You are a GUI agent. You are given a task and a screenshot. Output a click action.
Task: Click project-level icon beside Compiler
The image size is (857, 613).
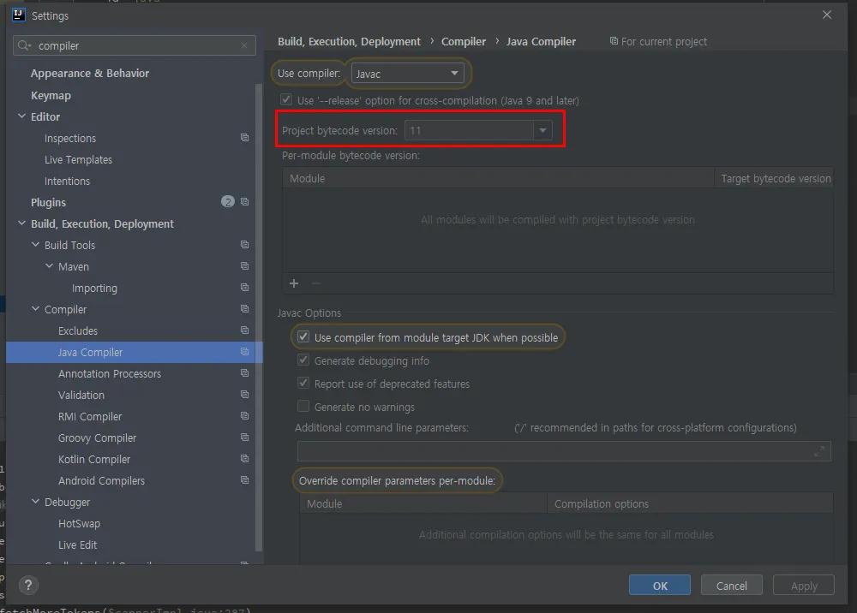tap(245, 309)
